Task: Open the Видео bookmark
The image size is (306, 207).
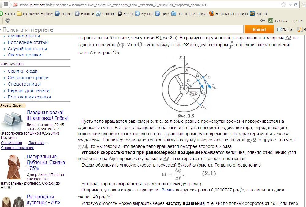Action: (125, 14)
